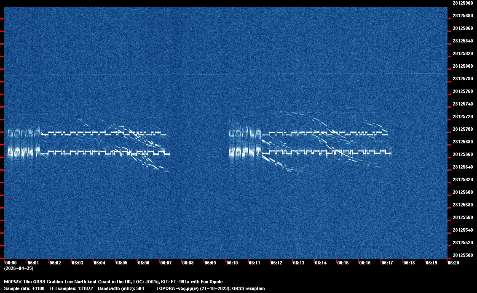Click the 28125540 frequency label
This screenshot has width=477, height=293.
463,230
